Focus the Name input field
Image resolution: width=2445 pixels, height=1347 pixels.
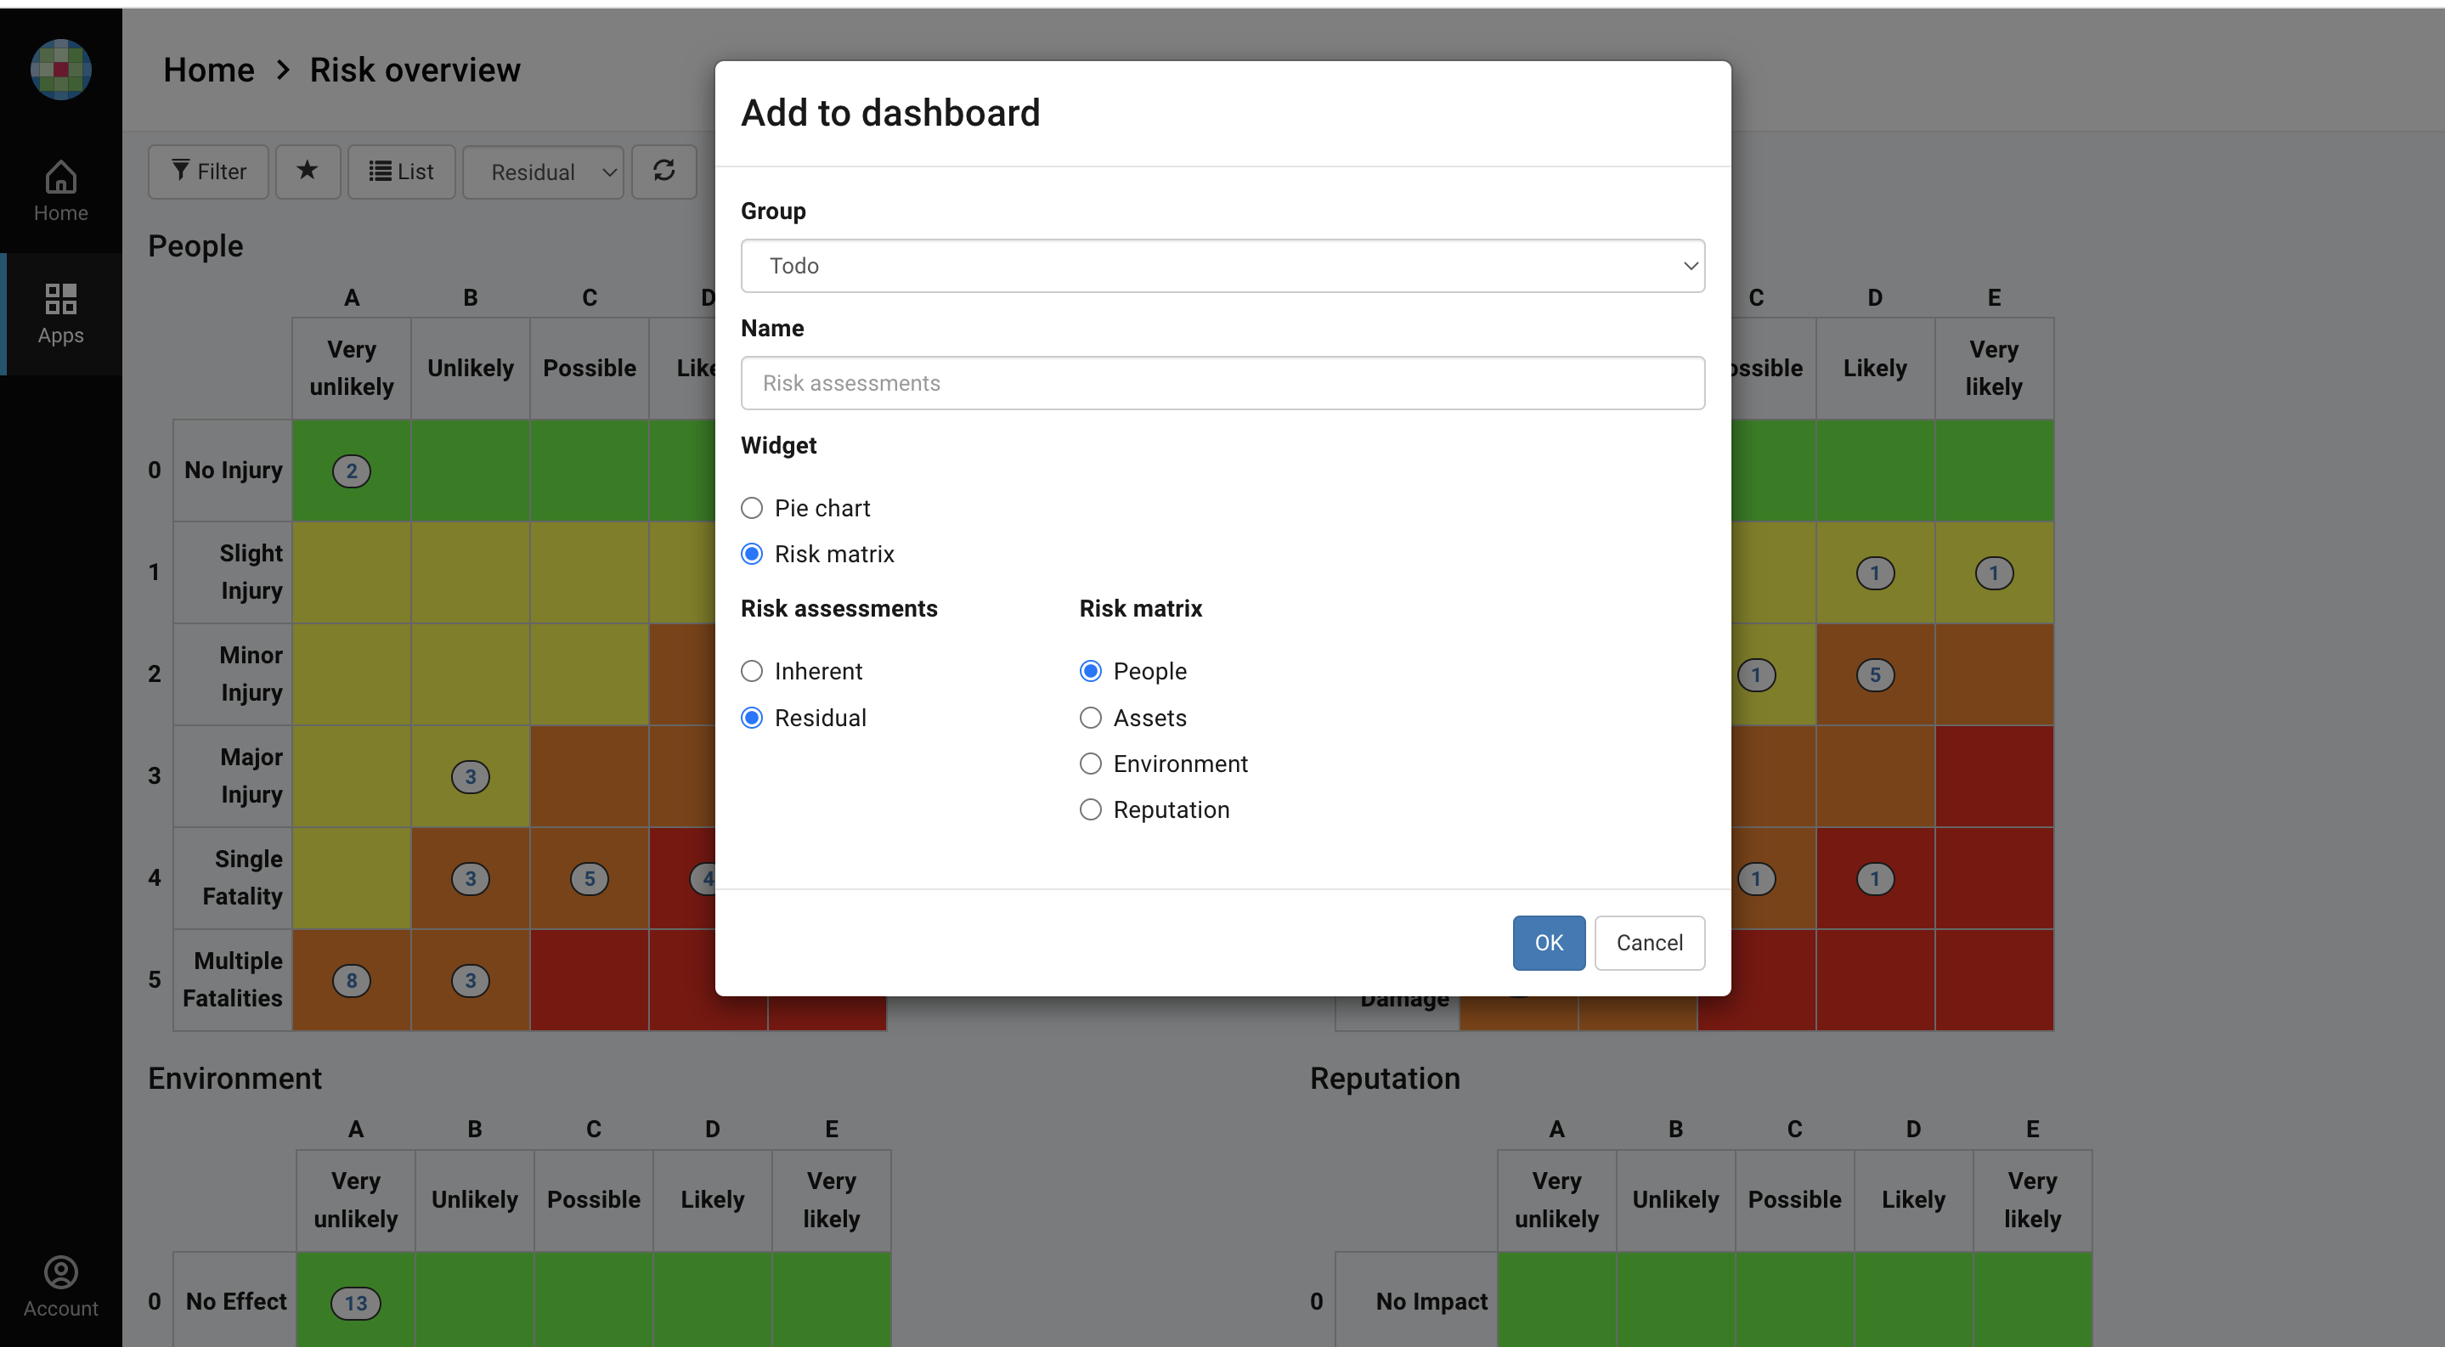click(x=1222, y=383)
